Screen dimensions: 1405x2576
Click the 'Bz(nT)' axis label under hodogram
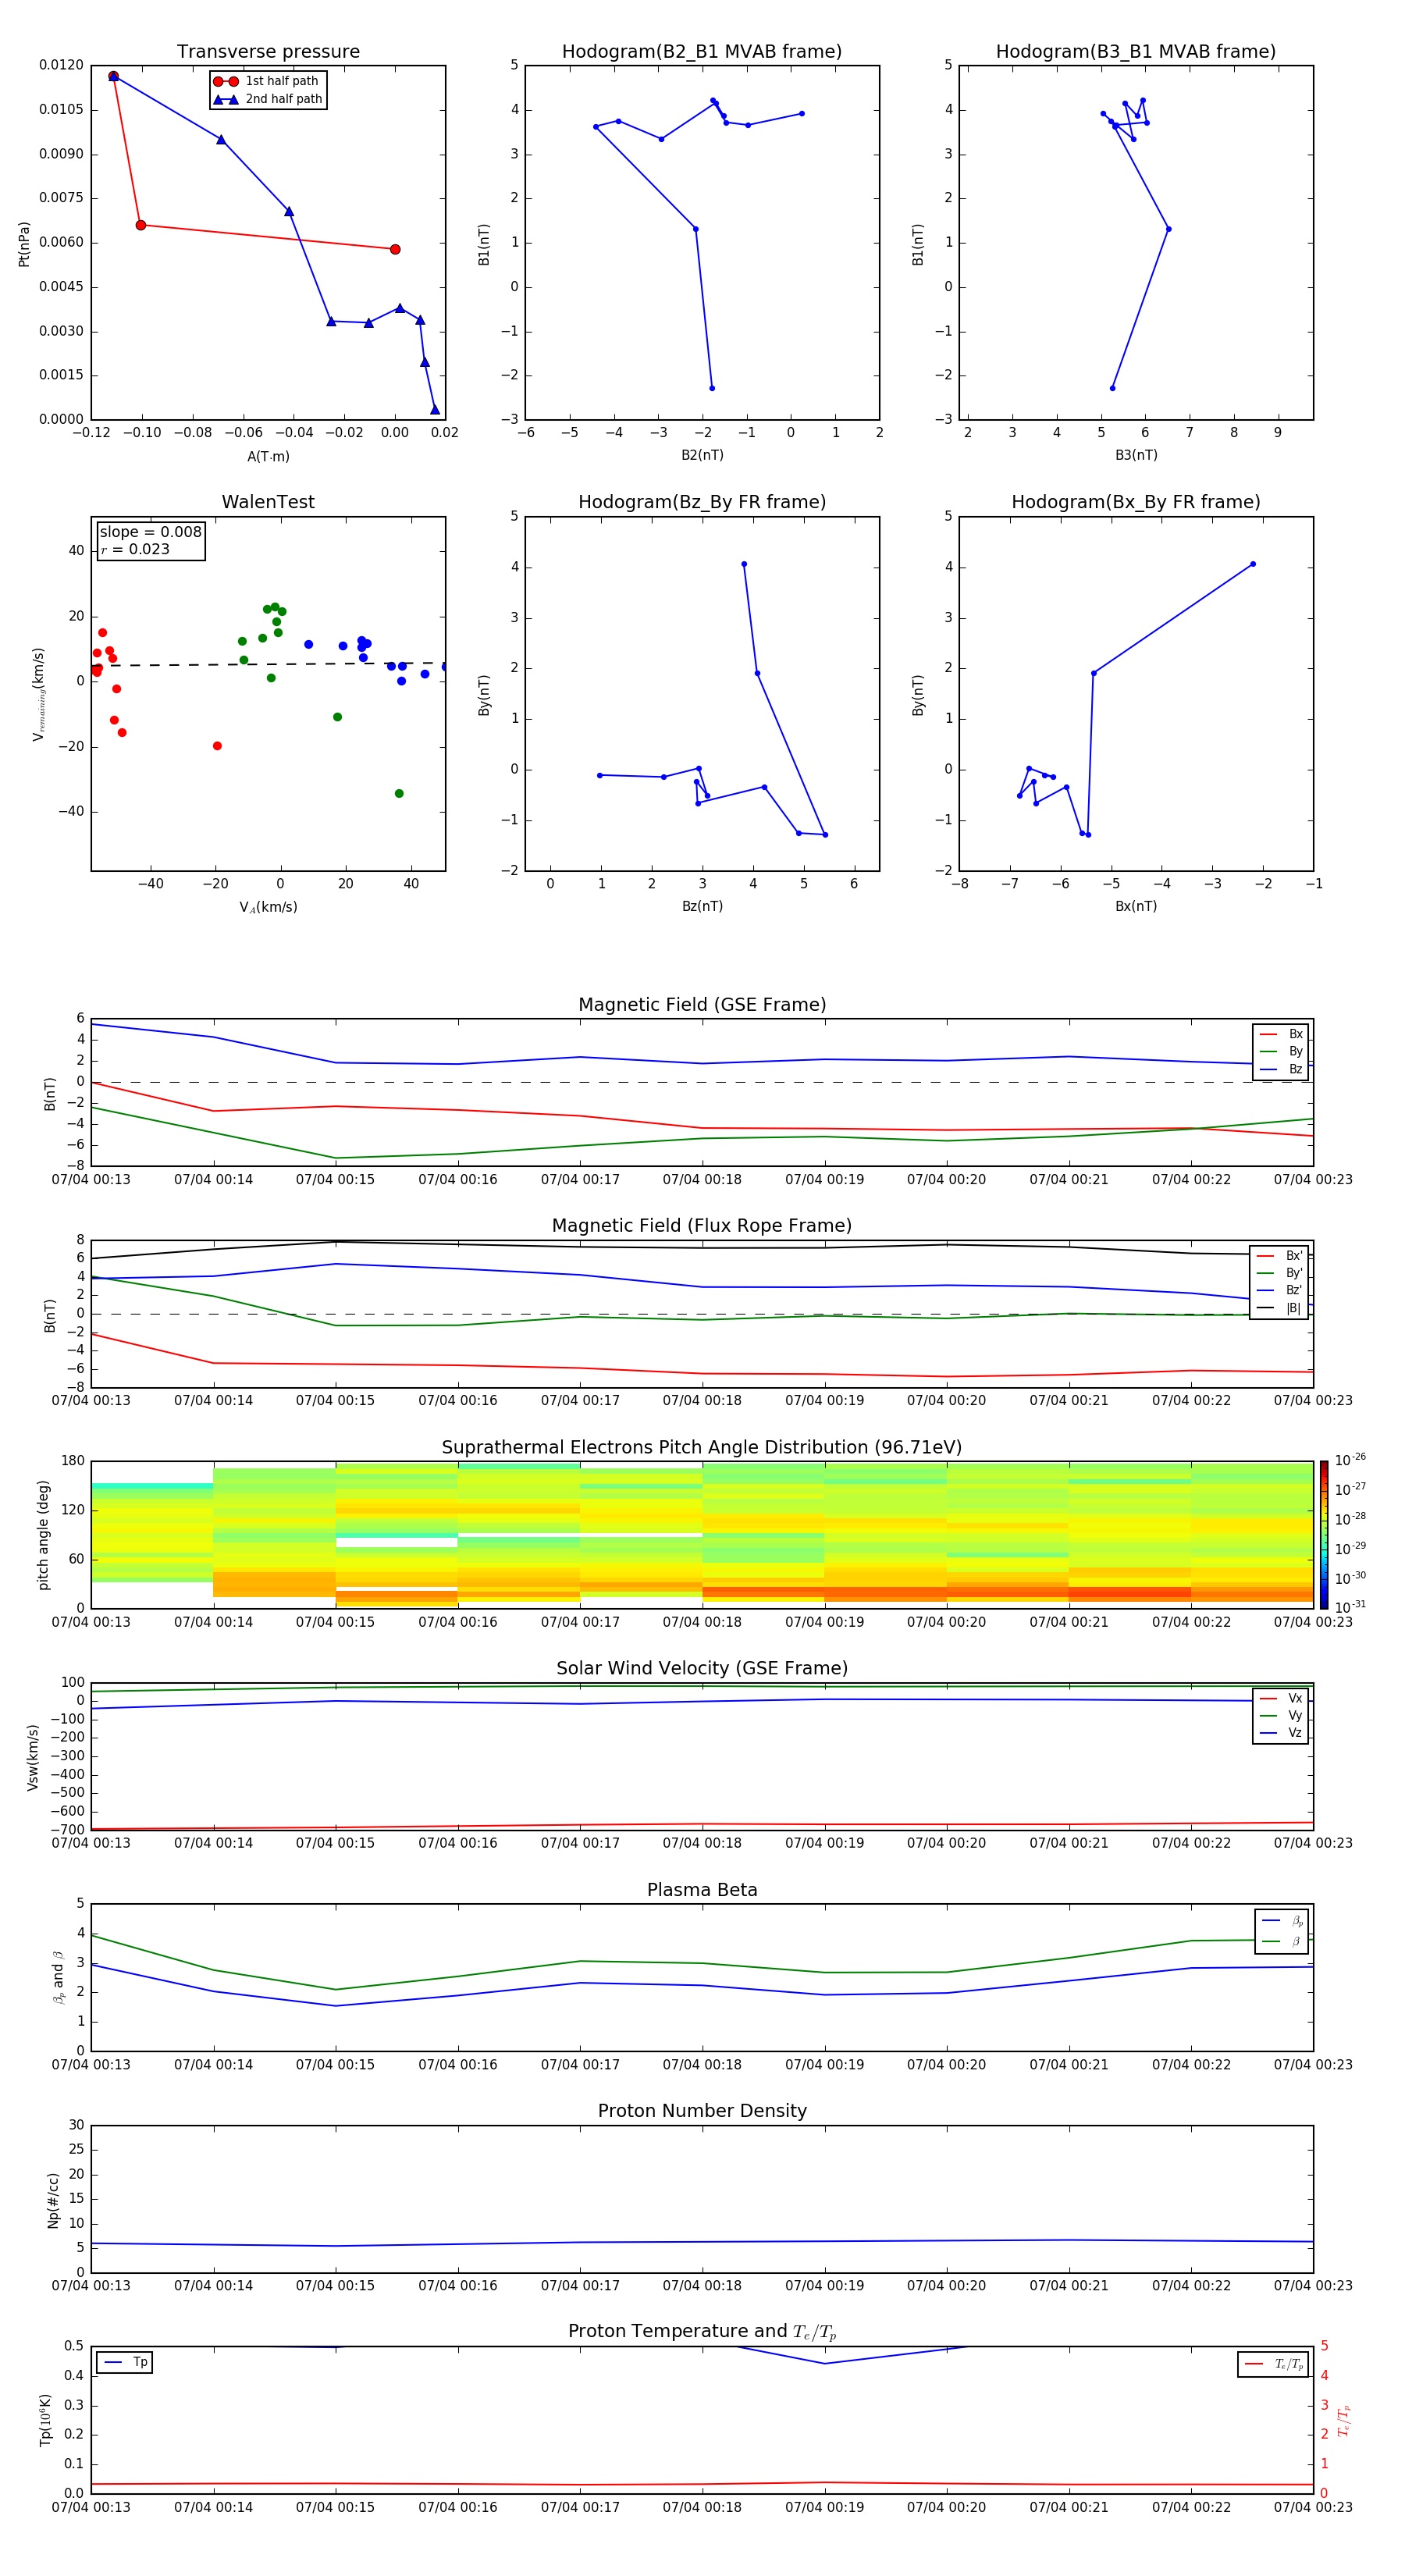tap(702, 906)
